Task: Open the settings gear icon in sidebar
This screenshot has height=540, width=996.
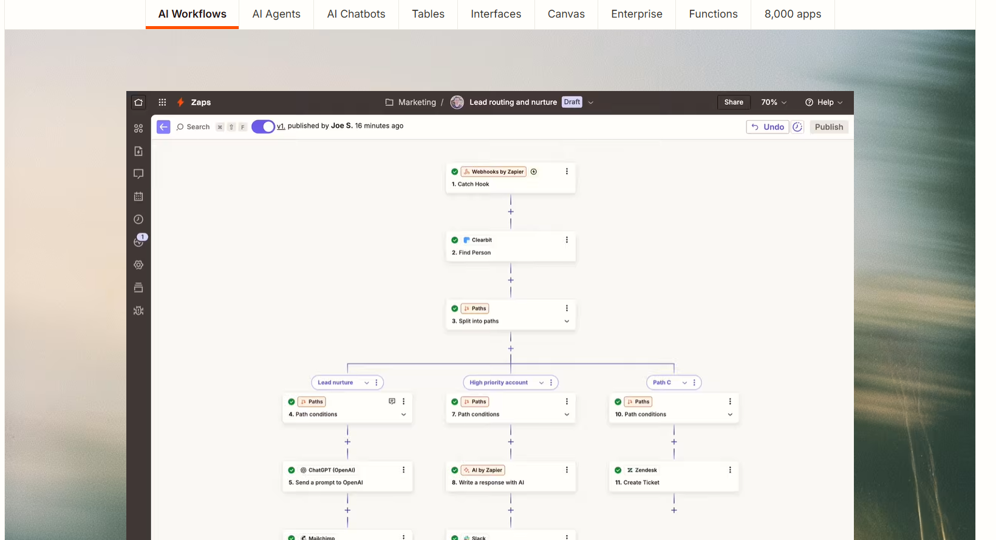Action: click(x=138, y=265)
